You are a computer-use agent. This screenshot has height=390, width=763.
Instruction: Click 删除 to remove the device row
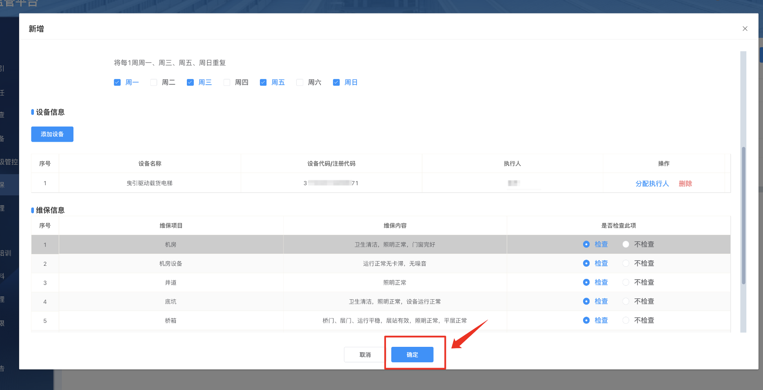click(x=685, y=184)
